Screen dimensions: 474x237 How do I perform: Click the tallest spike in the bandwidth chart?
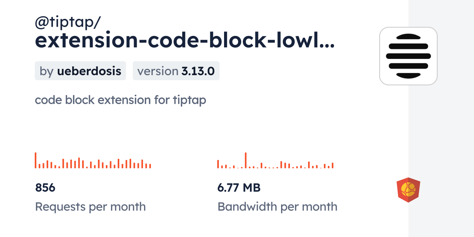pos(246,160)
